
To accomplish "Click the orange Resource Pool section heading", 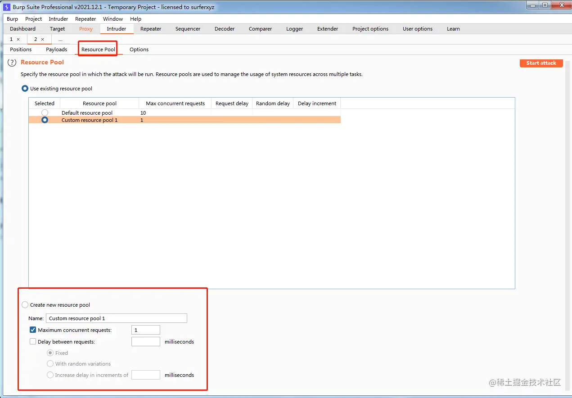I will pos(42,63).
